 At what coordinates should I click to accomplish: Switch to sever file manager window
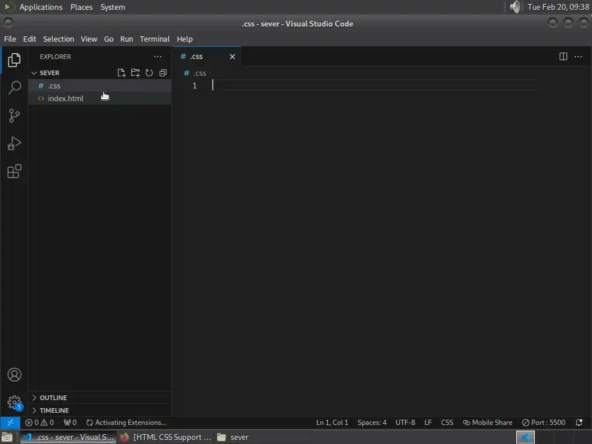coord(233,437)
